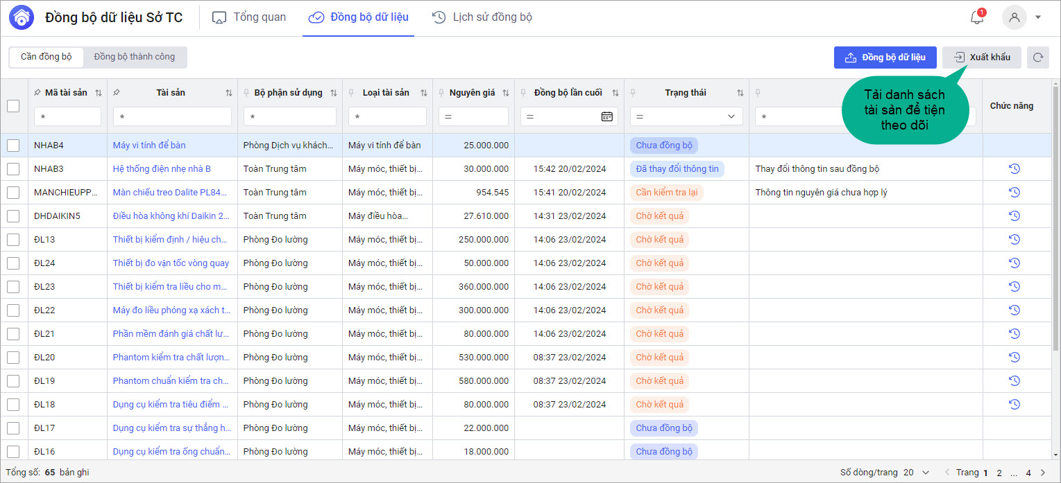This screenshot has width=1061, height=483.
Task: Switch to Đồng bộ thành công tab
Action: [x=135, y=57]
